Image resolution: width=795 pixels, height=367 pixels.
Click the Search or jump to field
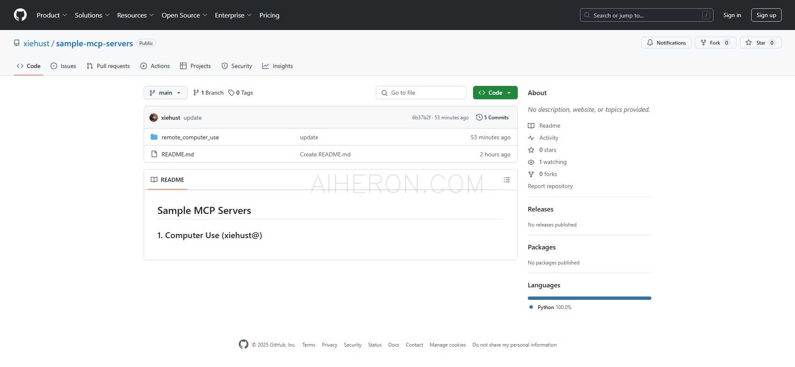pyautogui.click(x=646, y=15)
